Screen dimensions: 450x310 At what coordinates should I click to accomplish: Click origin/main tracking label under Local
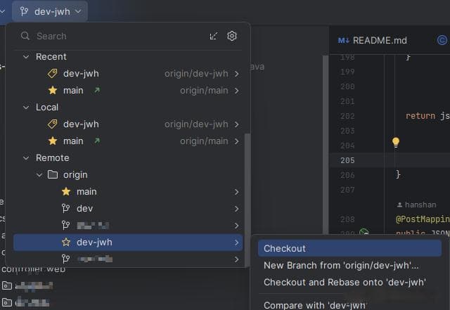(204, 141)
